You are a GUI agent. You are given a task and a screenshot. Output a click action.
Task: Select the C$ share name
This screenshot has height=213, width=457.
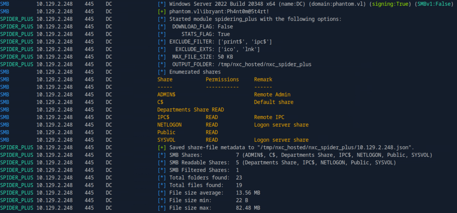pyautogui.click(x=160, y=102)
